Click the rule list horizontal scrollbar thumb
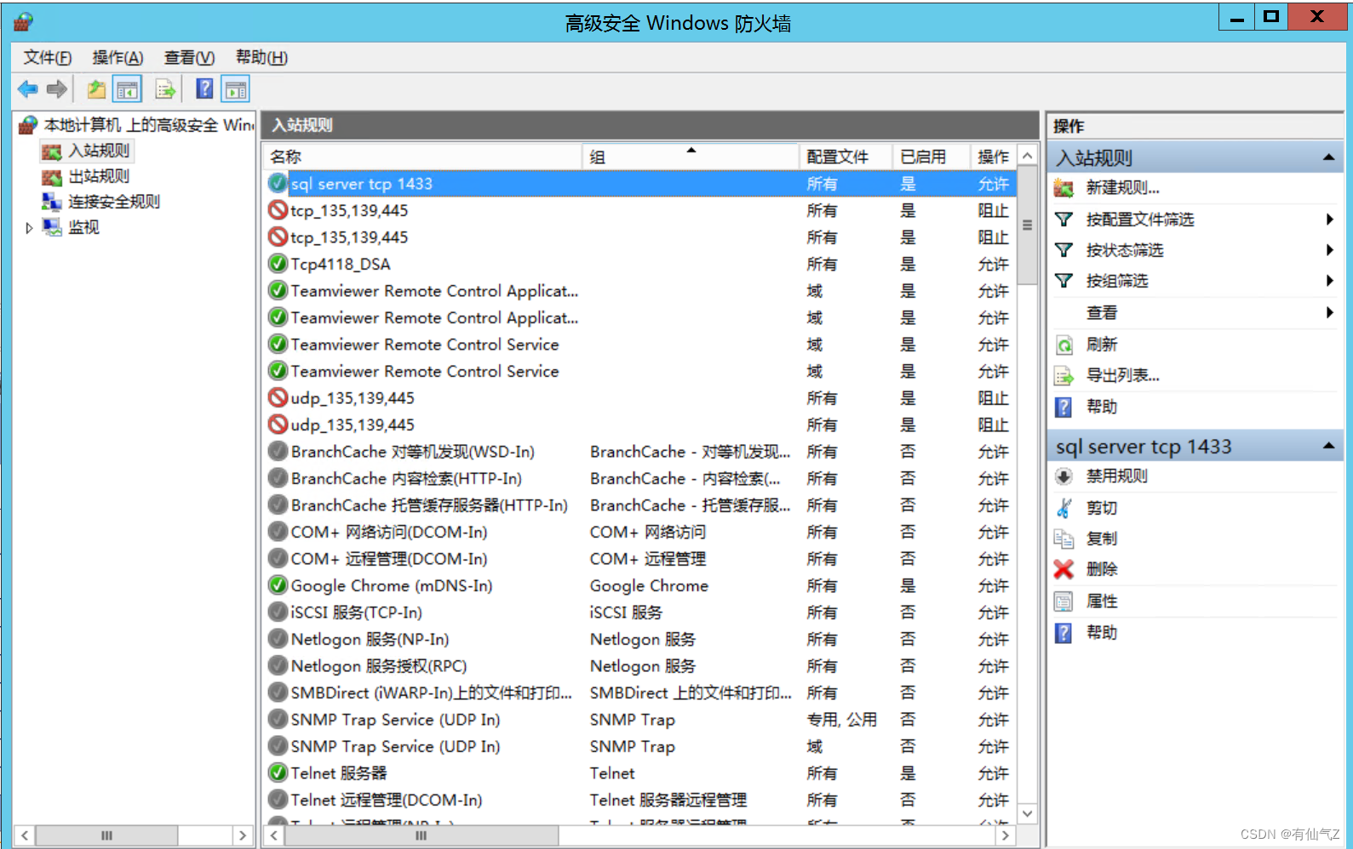The image size is (1353, 849). click(421, 835)
